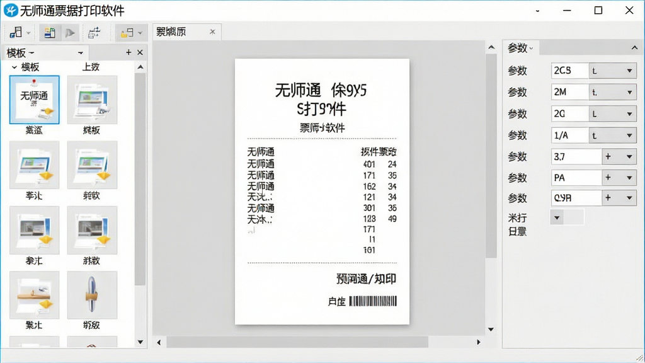Click the preview horizontal scrollbar thumb
645x363 pixels.
click(297, 342)
